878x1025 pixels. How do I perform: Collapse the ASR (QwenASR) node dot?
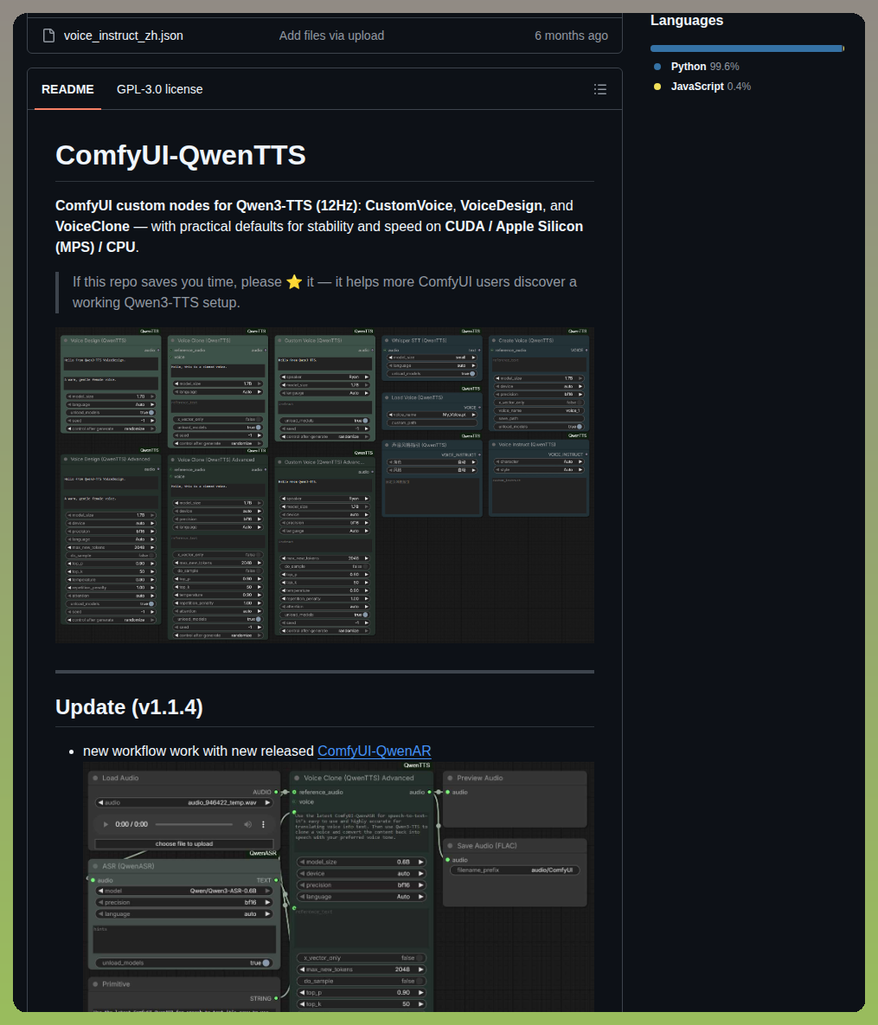point(95,867)
